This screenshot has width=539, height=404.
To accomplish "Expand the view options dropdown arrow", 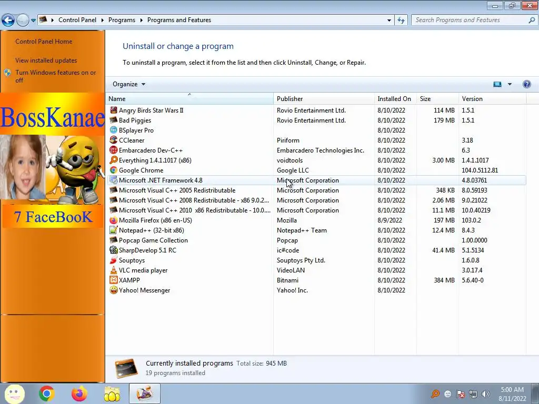I will (510, 84).
